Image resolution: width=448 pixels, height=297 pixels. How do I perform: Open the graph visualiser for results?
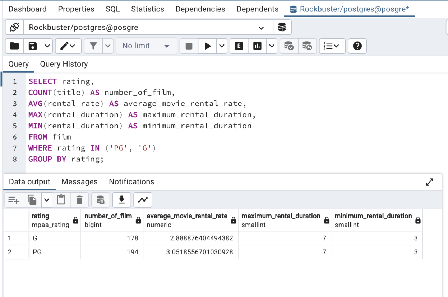[143, 200]
